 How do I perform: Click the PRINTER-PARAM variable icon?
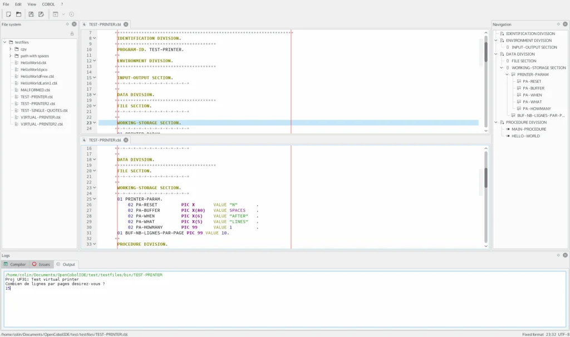click(x=513, y=75)
